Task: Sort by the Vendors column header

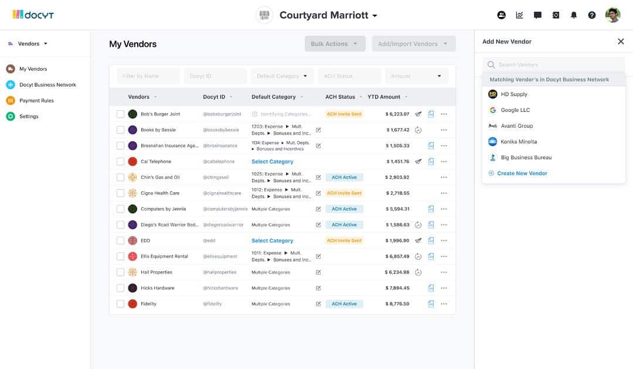Action: tap(138, 97)
